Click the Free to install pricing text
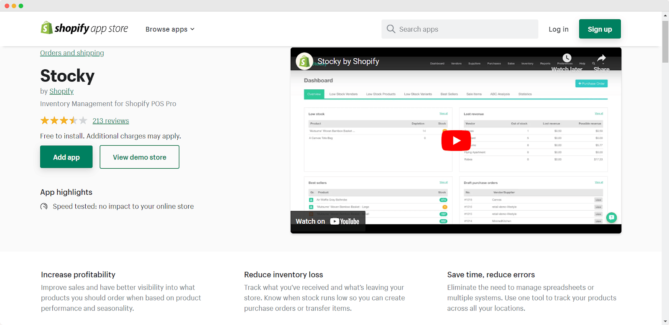 click(x=110, y=136)
